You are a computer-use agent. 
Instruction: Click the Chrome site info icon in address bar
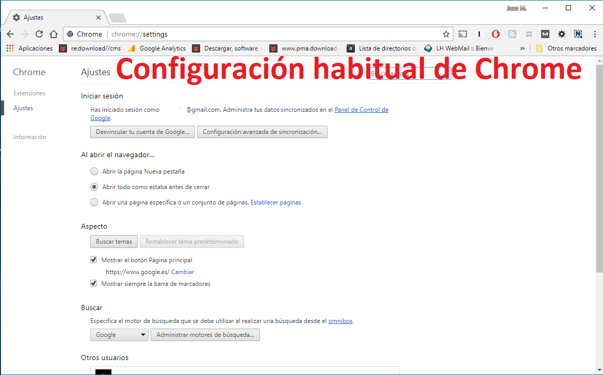pyautogui.click(x=70, y=34)
